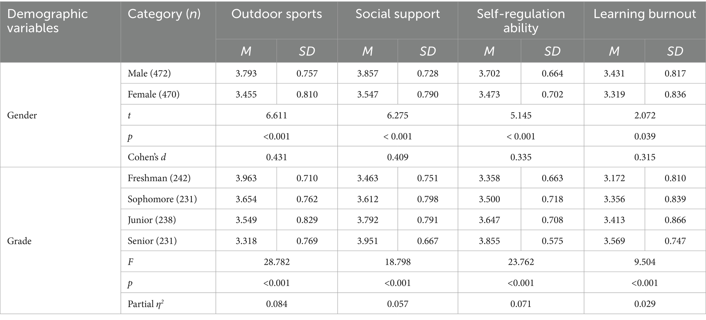This screenshot has height=320, width=706.
Task: Select the Grade group cell
Action: point(19,241)
